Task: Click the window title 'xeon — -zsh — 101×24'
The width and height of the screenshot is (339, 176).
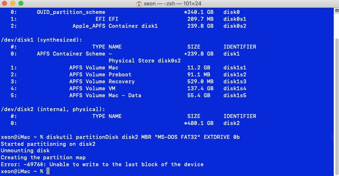Action: point(173,3)
